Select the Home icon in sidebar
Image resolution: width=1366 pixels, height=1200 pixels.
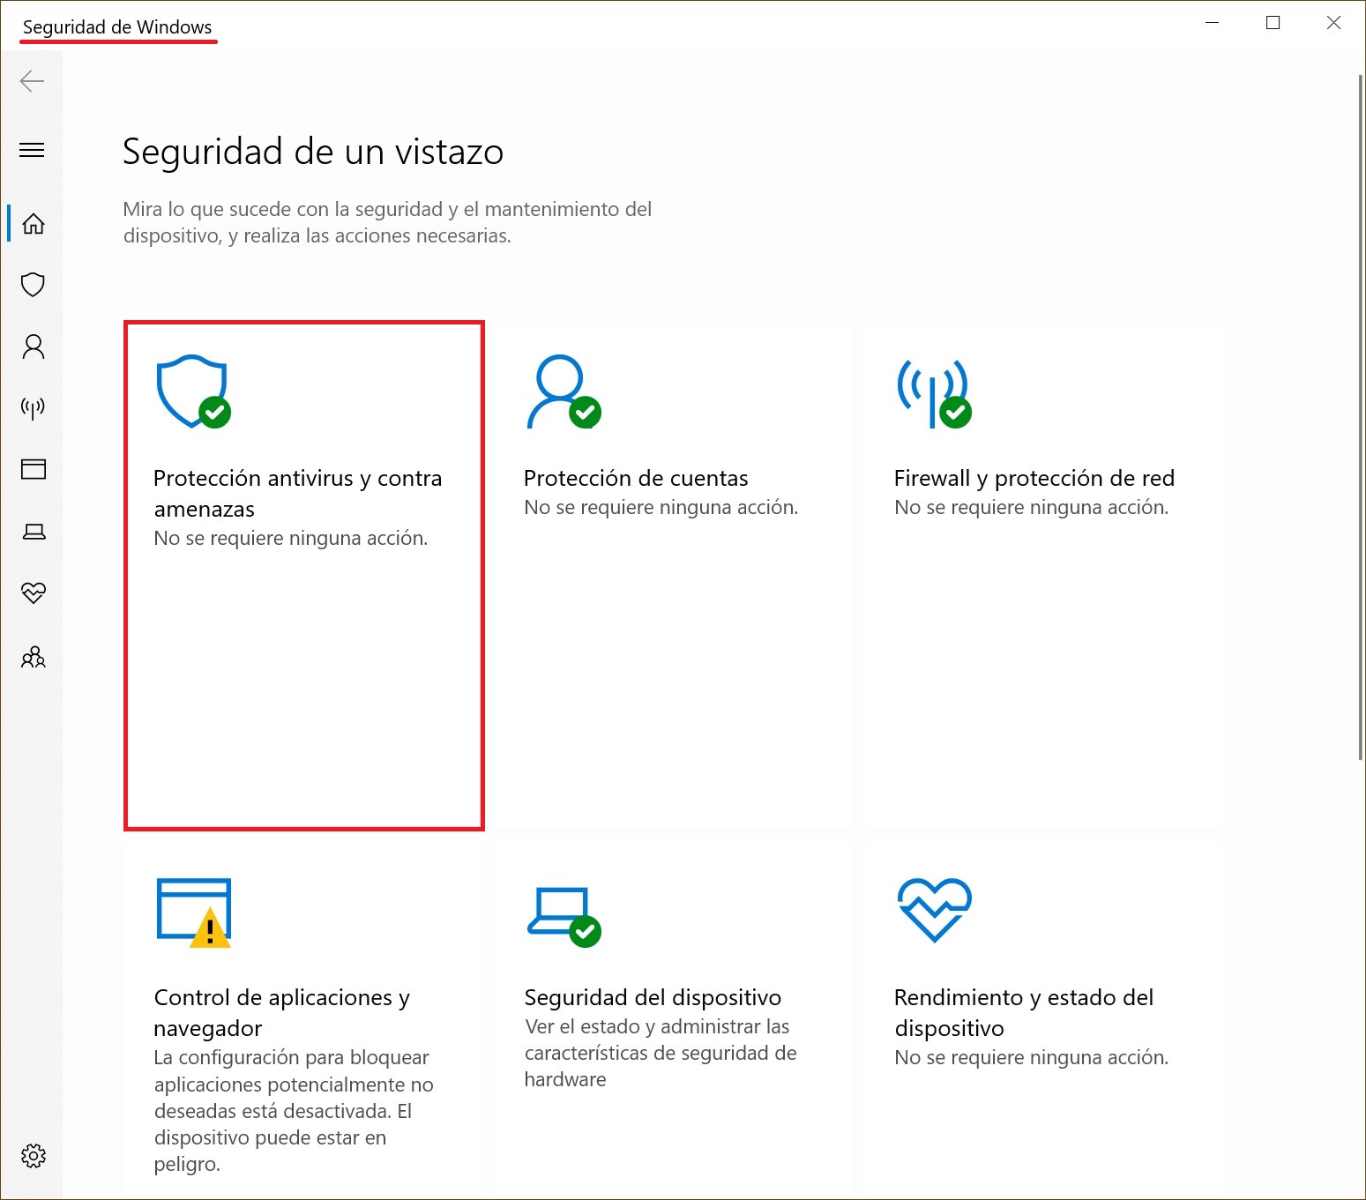(x=34, y=224)
